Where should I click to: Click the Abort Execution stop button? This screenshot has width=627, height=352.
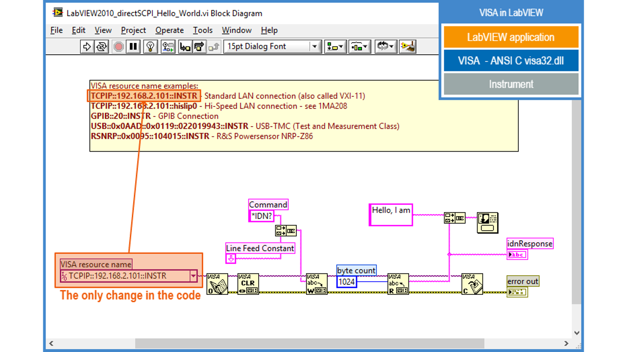click(x=119, y=46)
